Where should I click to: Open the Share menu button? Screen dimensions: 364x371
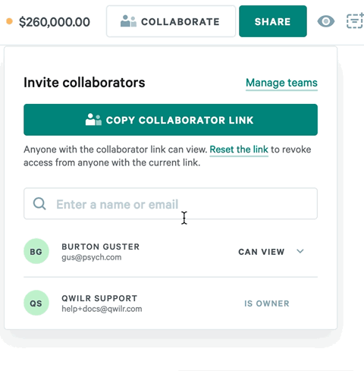click(273, 21)
